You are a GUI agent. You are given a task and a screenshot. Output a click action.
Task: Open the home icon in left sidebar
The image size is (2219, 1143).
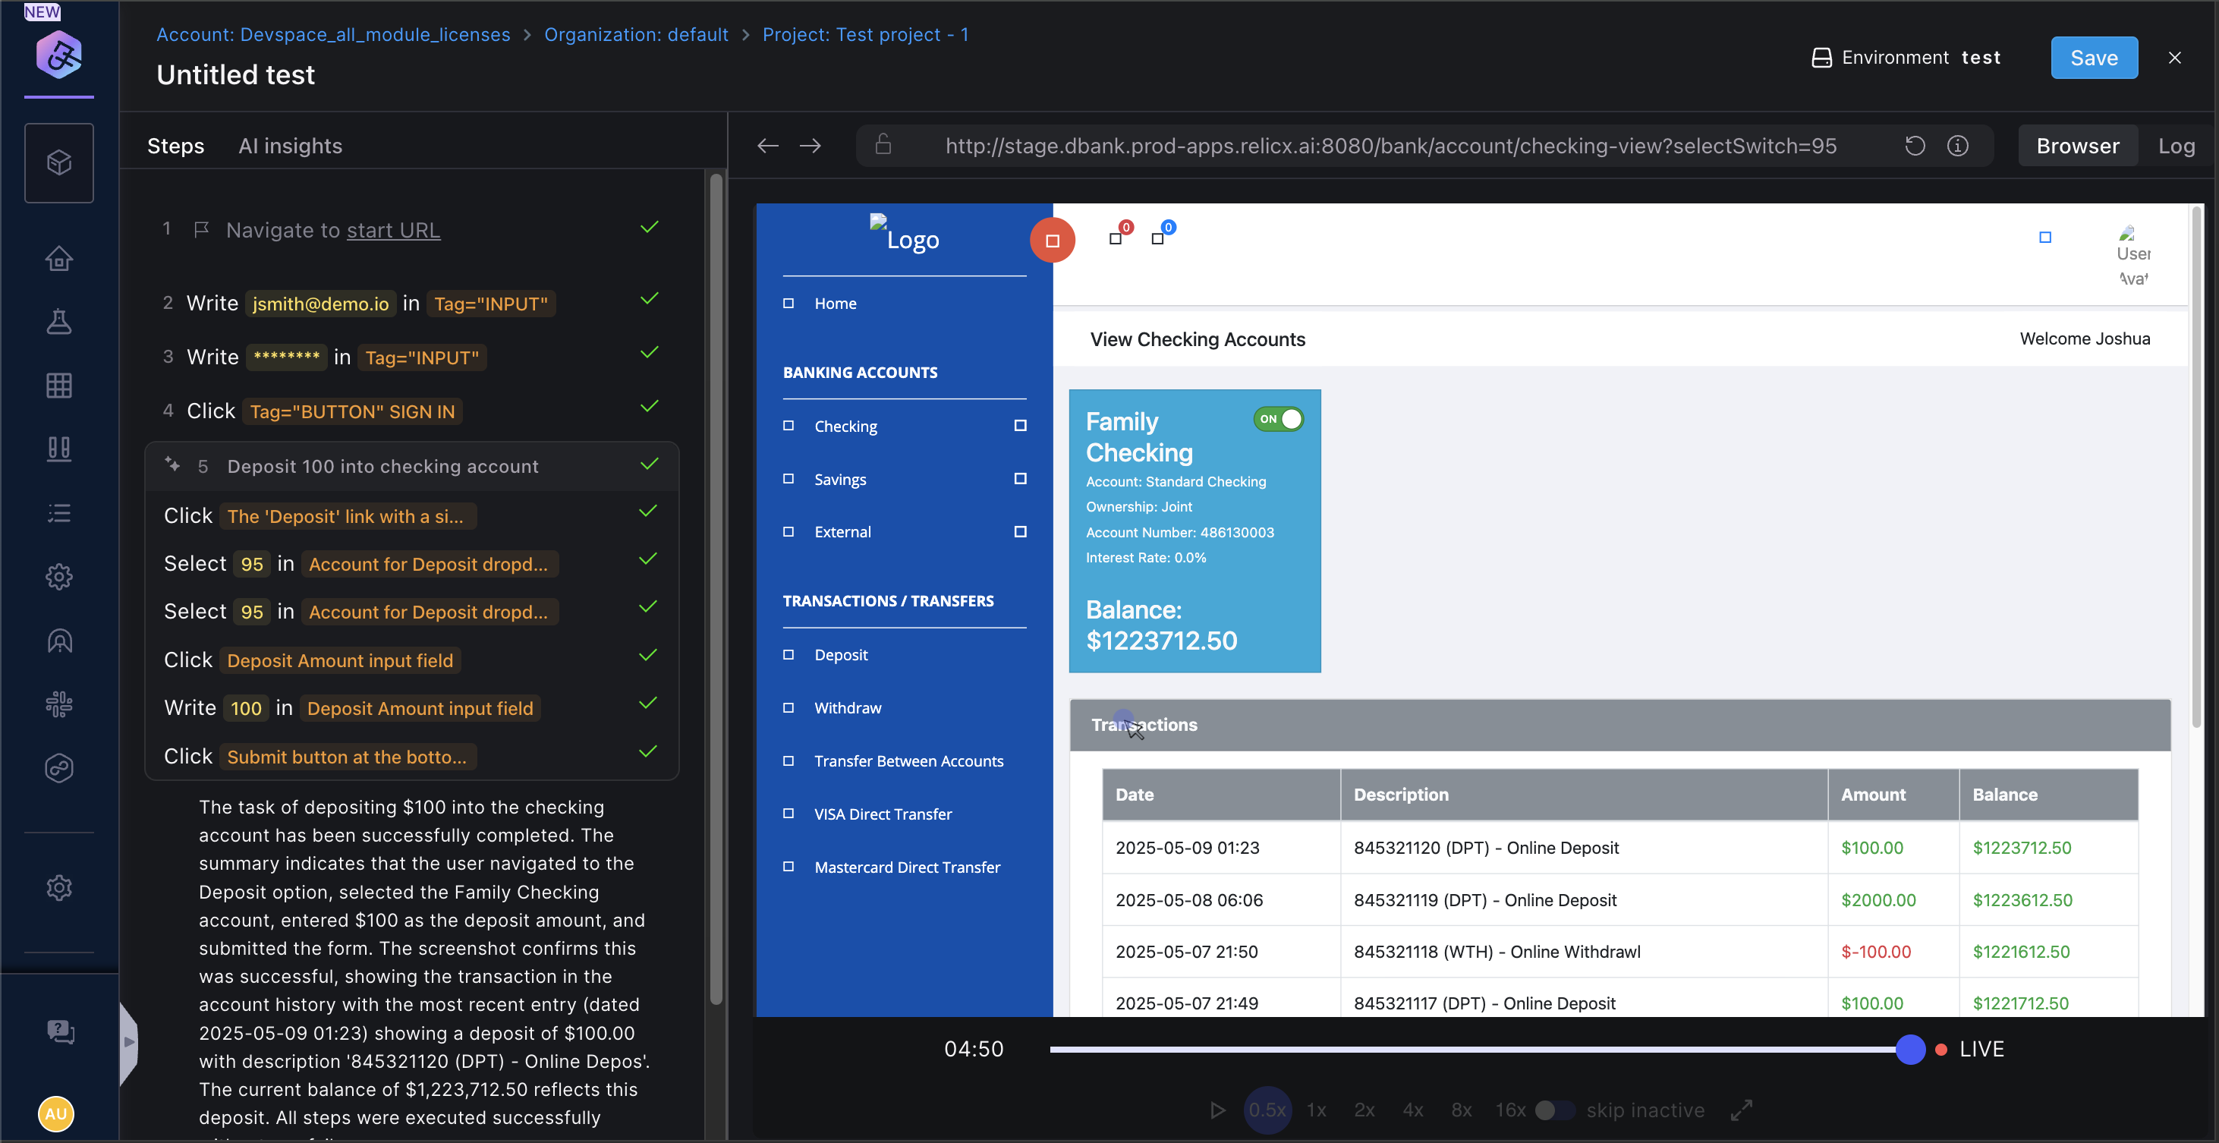(x=58, y=258)
